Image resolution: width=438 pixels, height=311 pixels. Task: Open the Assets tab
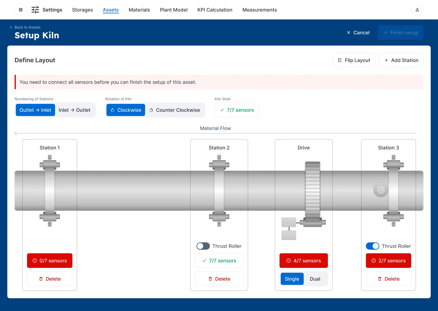tap(111, 10)
